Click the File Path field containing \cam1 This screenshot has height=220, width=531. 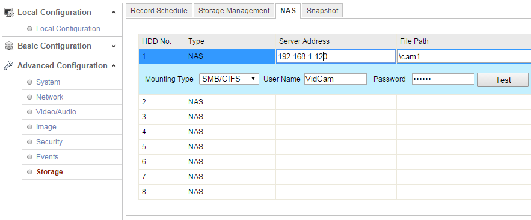tap(464, 57)
